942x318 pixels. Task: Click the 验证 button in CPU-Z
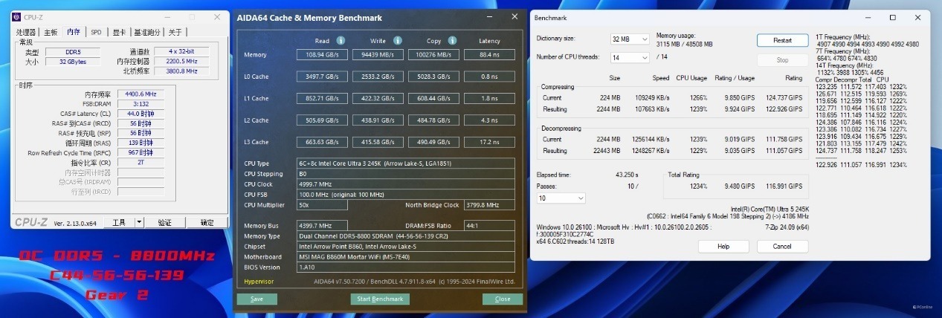pyautogui.click(x=164, y=222)
